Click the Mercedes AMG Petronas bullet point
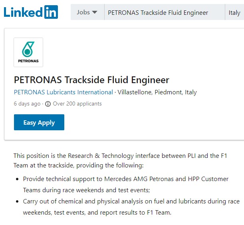244x225 pixels. click(126, 185)
